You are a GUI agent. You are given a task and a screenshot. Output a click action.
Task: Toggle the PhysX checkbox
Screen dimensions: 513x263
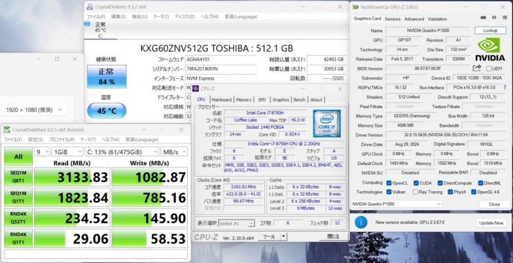(x=450, y=192)
